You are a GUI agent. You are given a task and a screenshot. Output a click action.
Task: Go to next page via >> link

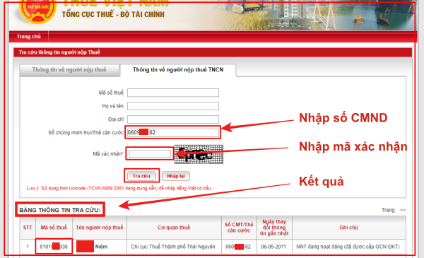403,210
